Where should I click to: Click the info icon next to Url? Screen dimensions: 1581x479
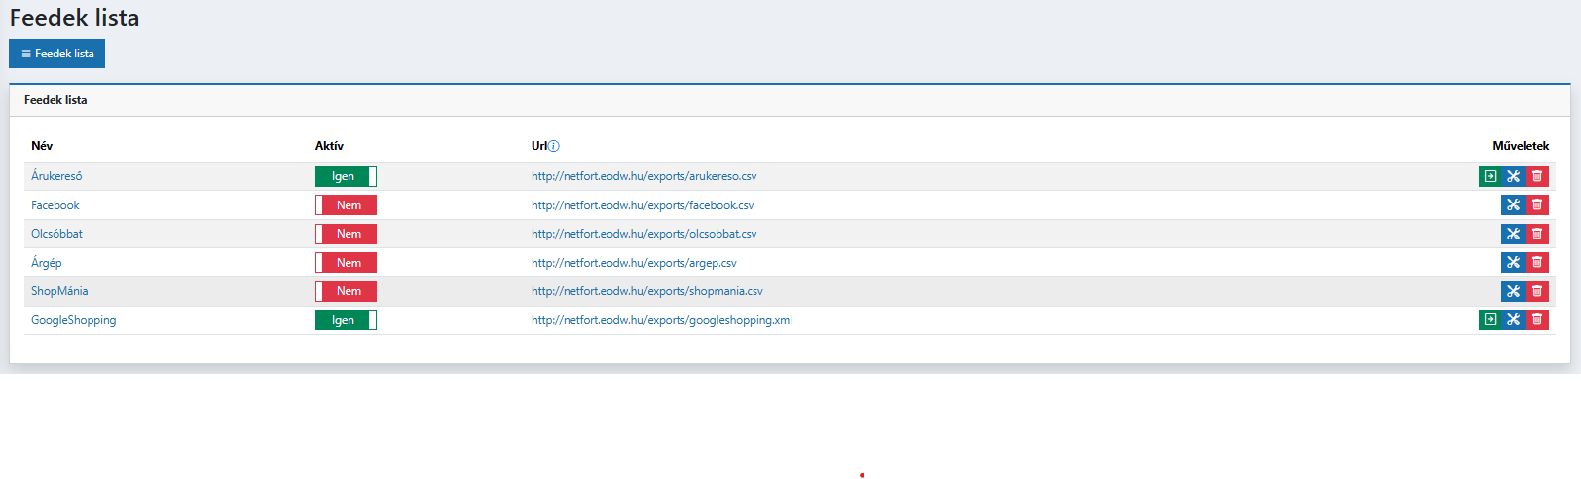(x=554, y=146)
